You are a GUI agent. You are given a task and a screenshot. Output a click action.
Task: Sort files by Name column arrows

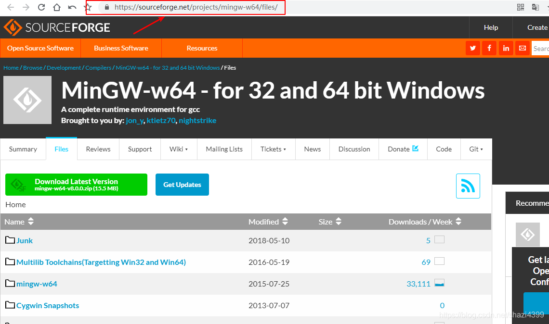pyautogui.click(x=31, y=221)
